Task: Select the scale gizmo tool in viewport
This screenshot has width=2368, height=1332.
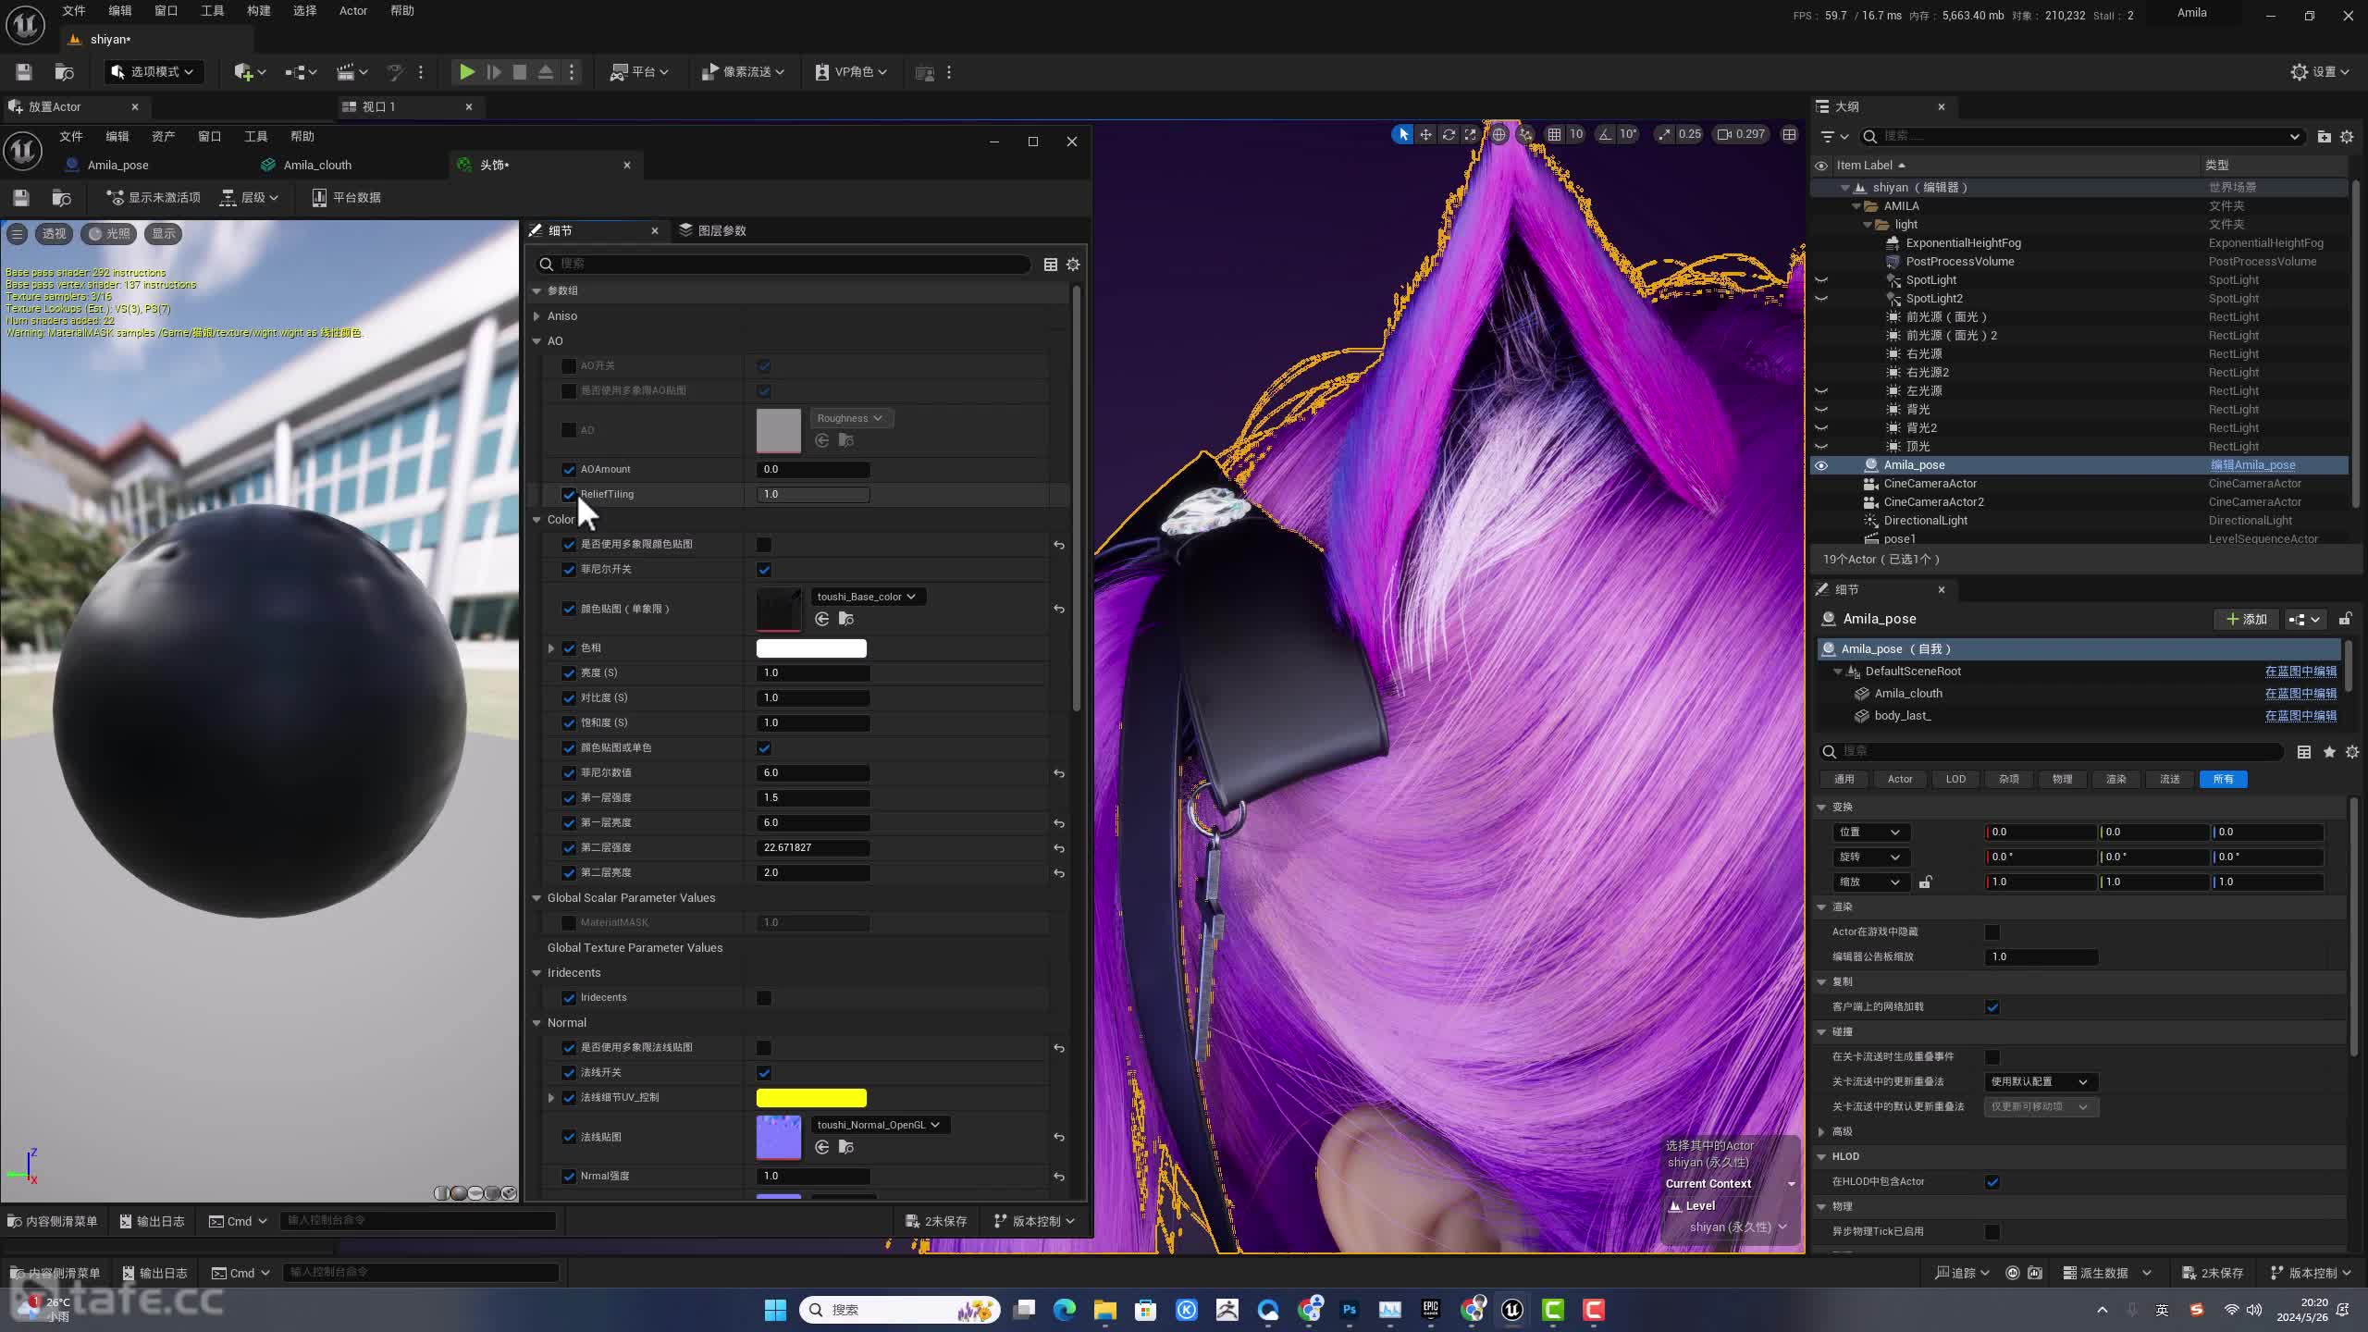Action: (x=1470, y=134)
